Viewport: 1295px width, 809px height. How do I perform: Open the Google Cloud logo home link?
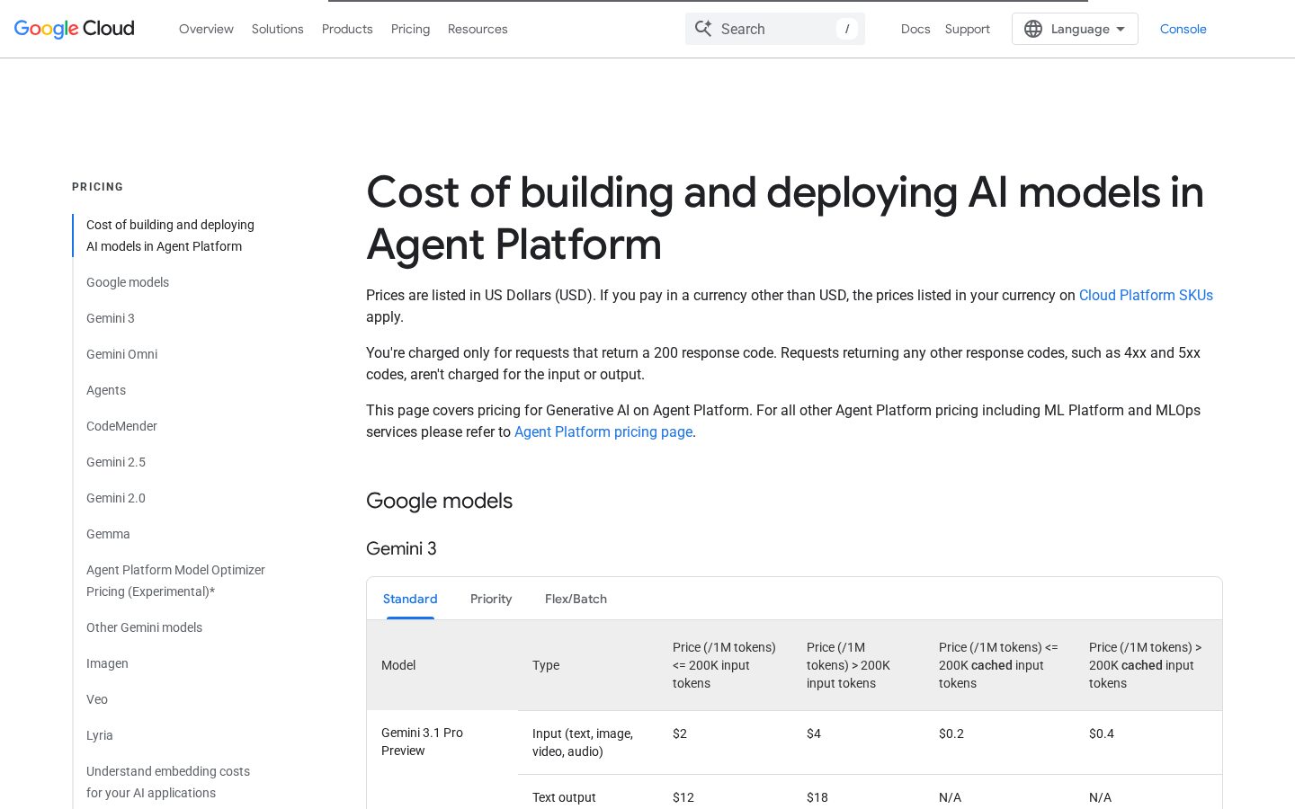[x=75, y=29]
